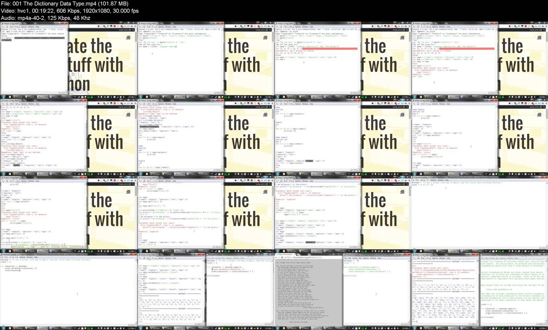548x330 pixels.
Task: Open the frame with KeyError 'napkins' traceback
Action: tap(206, 215)
